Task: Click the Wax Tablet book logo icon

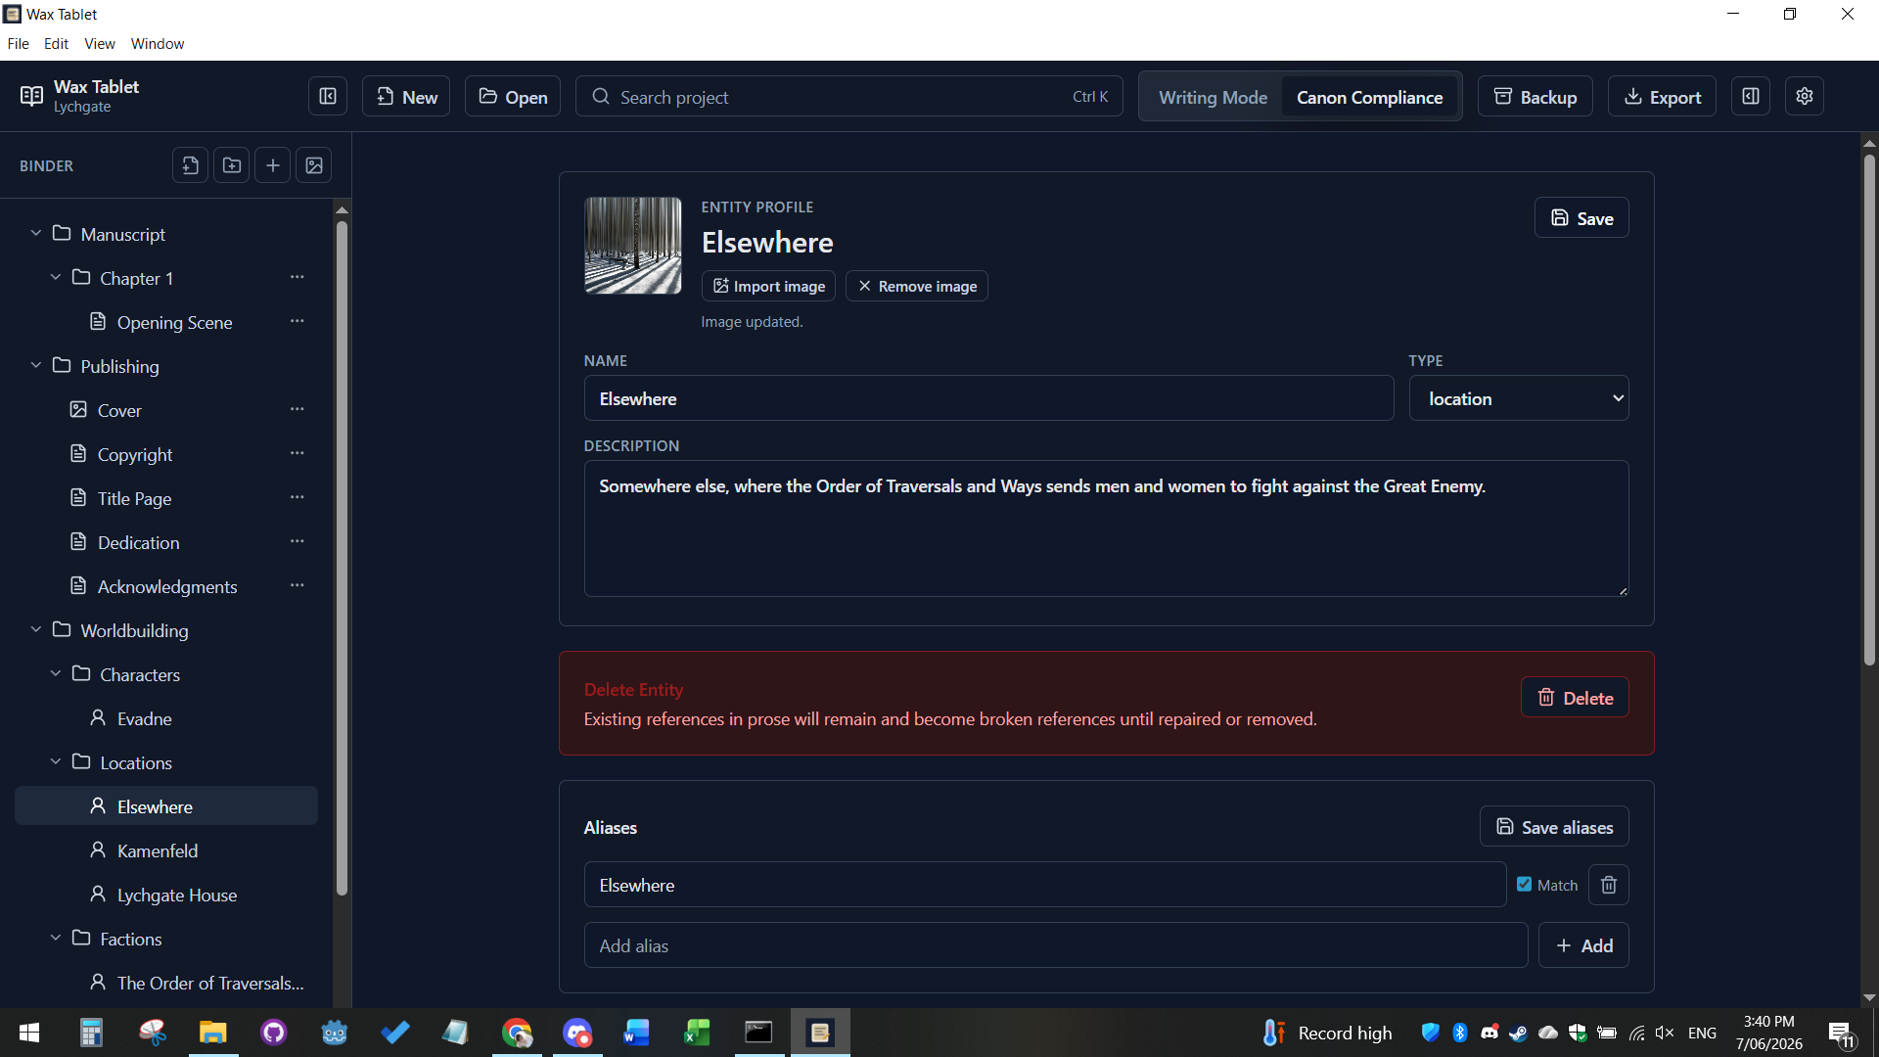Action: pyautogui.click(x=31, y=96)
